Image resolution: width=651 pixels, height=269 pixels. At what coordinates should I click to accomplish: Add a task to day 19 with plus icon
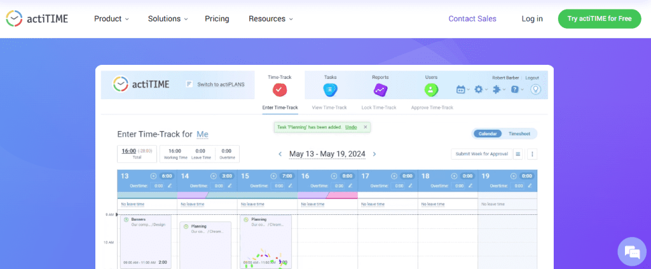click(514, 176)
